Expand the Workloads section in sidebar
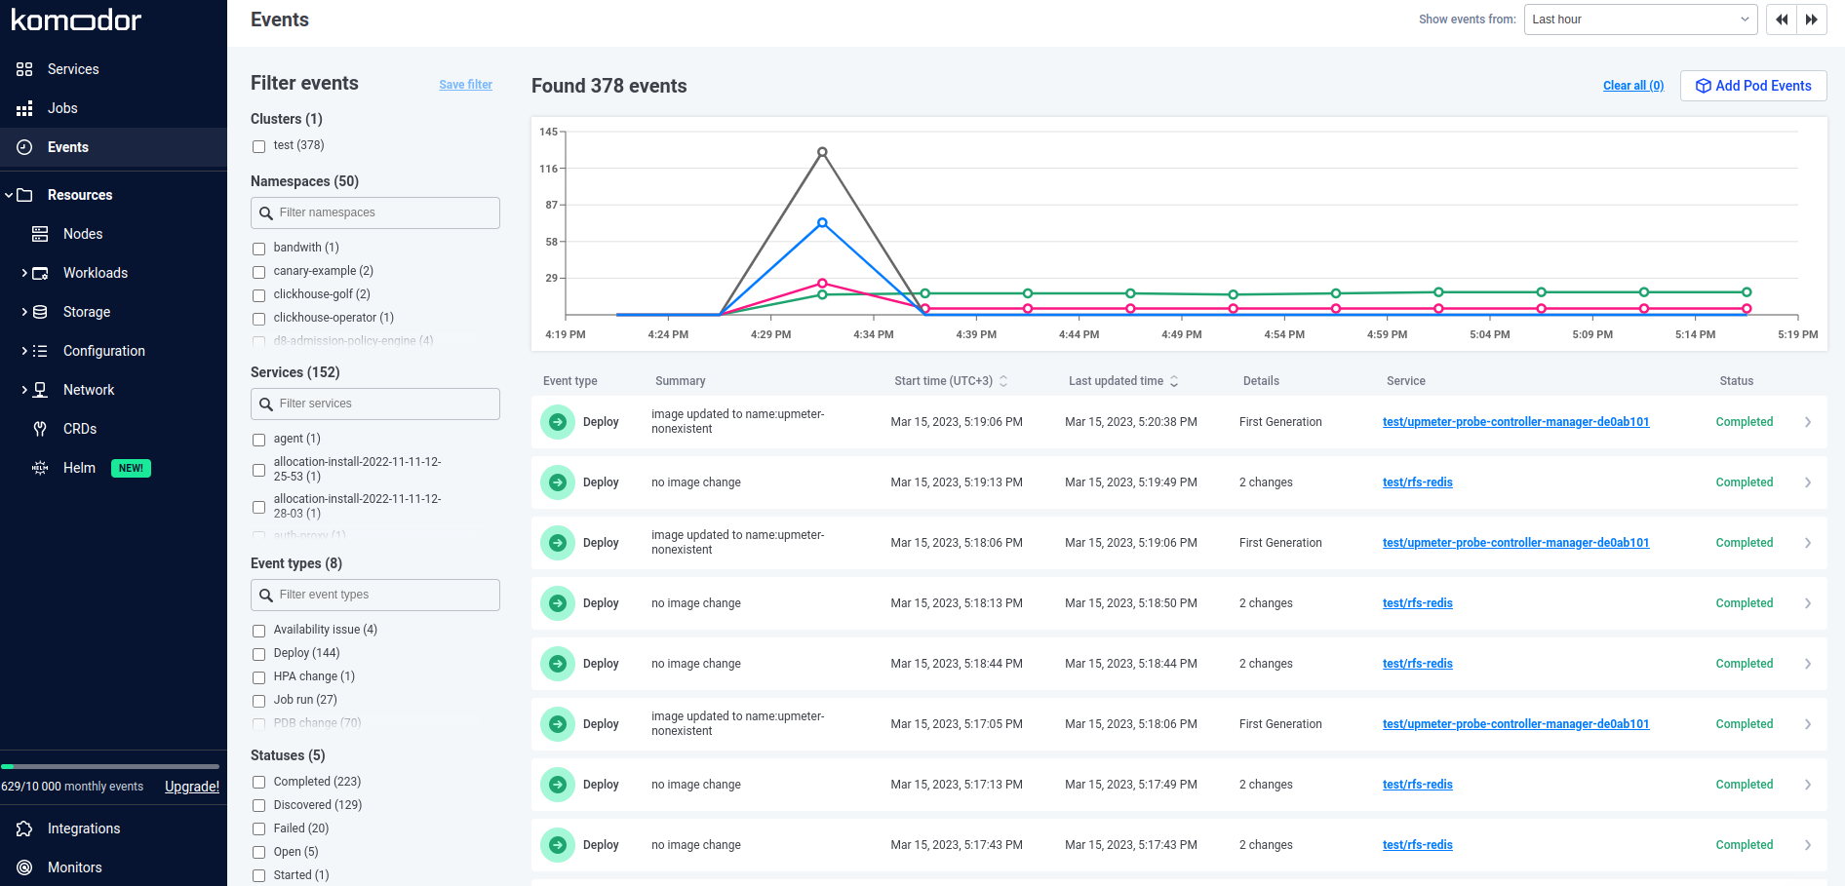This screenshot has width=1845, height=886. 24,273
